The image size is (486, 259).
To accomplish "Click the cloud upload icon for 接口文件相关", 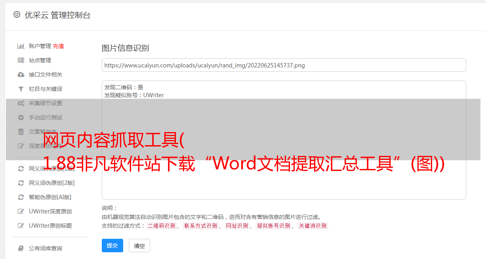I will pyautogui.click(x=21, y=75).
